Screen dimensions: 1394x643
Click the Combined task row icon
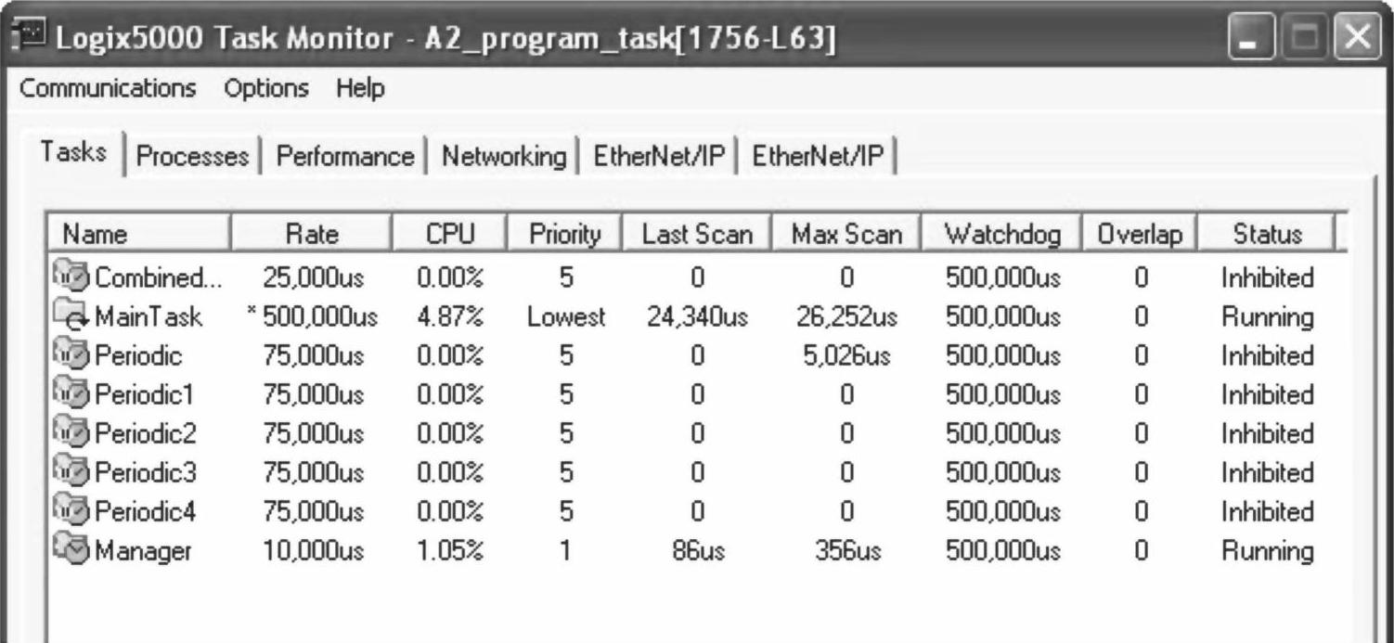coord(73,276)
